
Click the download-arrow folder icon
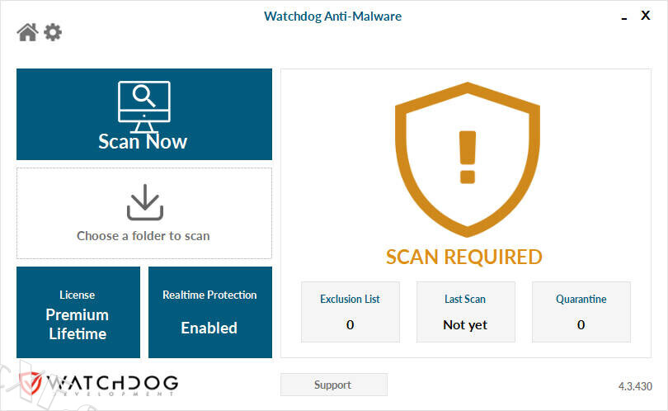144,202
